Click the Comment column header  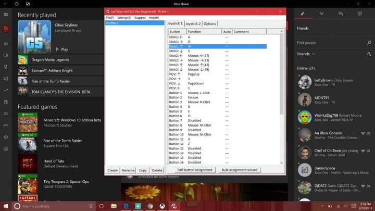[x=249, y=32]
